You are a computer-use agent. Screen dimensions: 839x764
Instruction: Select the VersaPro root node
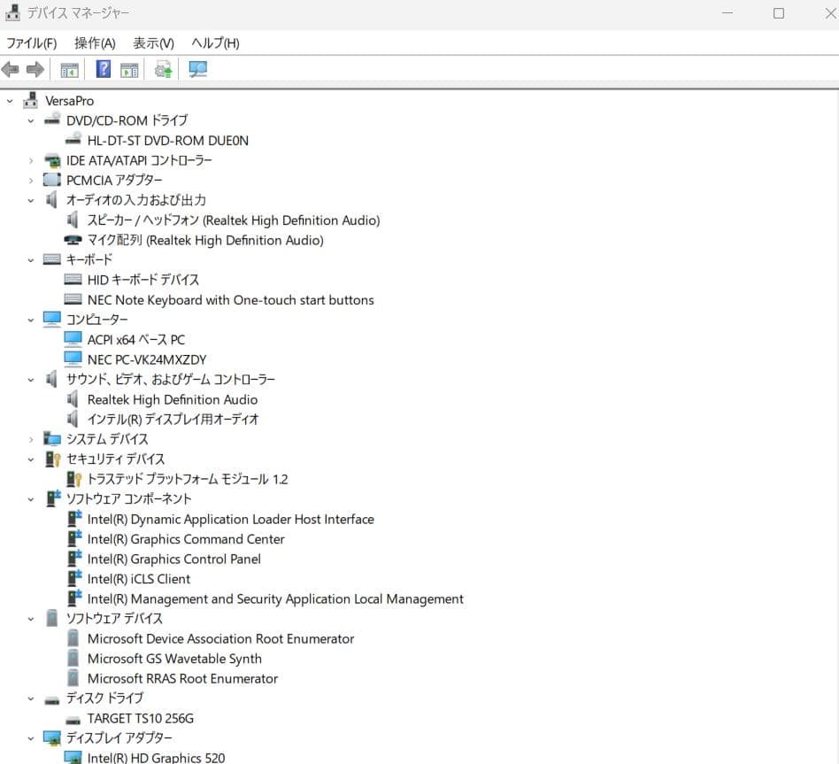pyautogui.click(x=69, y=100)
